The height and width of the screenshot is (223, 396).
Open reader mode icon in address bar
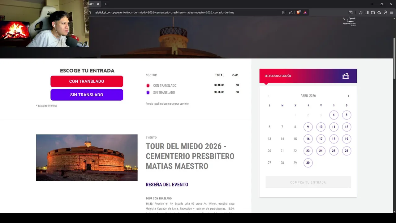[284, 12]
